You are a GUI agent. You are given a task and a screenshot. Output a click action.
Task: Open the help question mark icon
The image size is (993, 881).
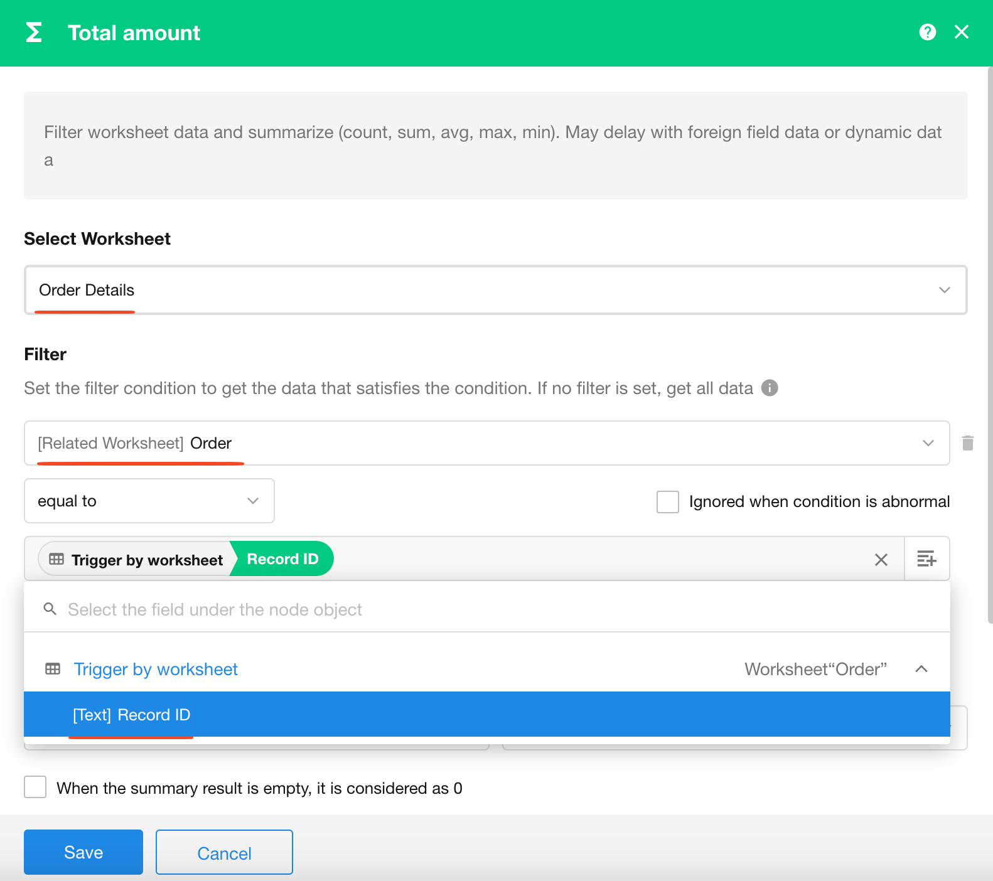[927, 32]
